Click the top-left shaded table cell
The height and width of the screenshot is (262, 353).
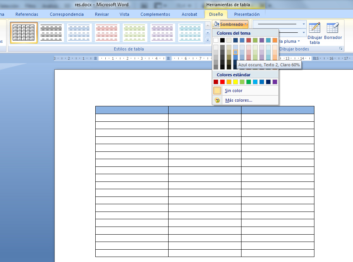(x=131, y=110)
